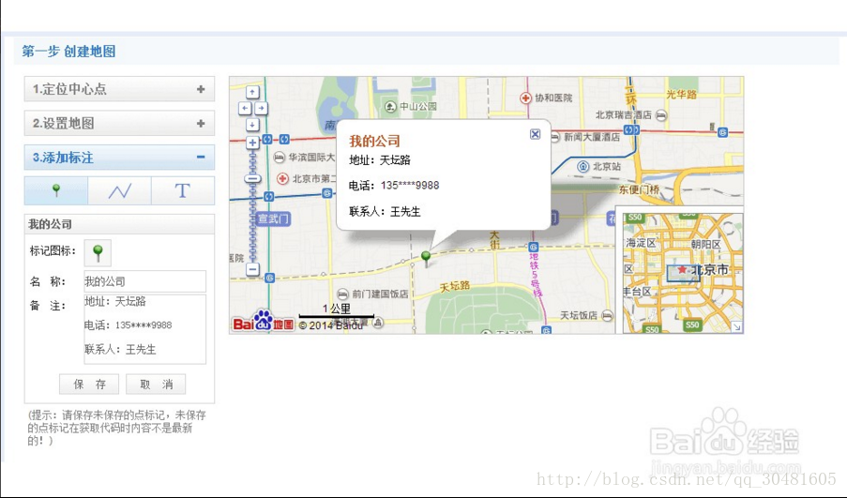Click the 名称 input field
The image size is (847, 498).
144,281
